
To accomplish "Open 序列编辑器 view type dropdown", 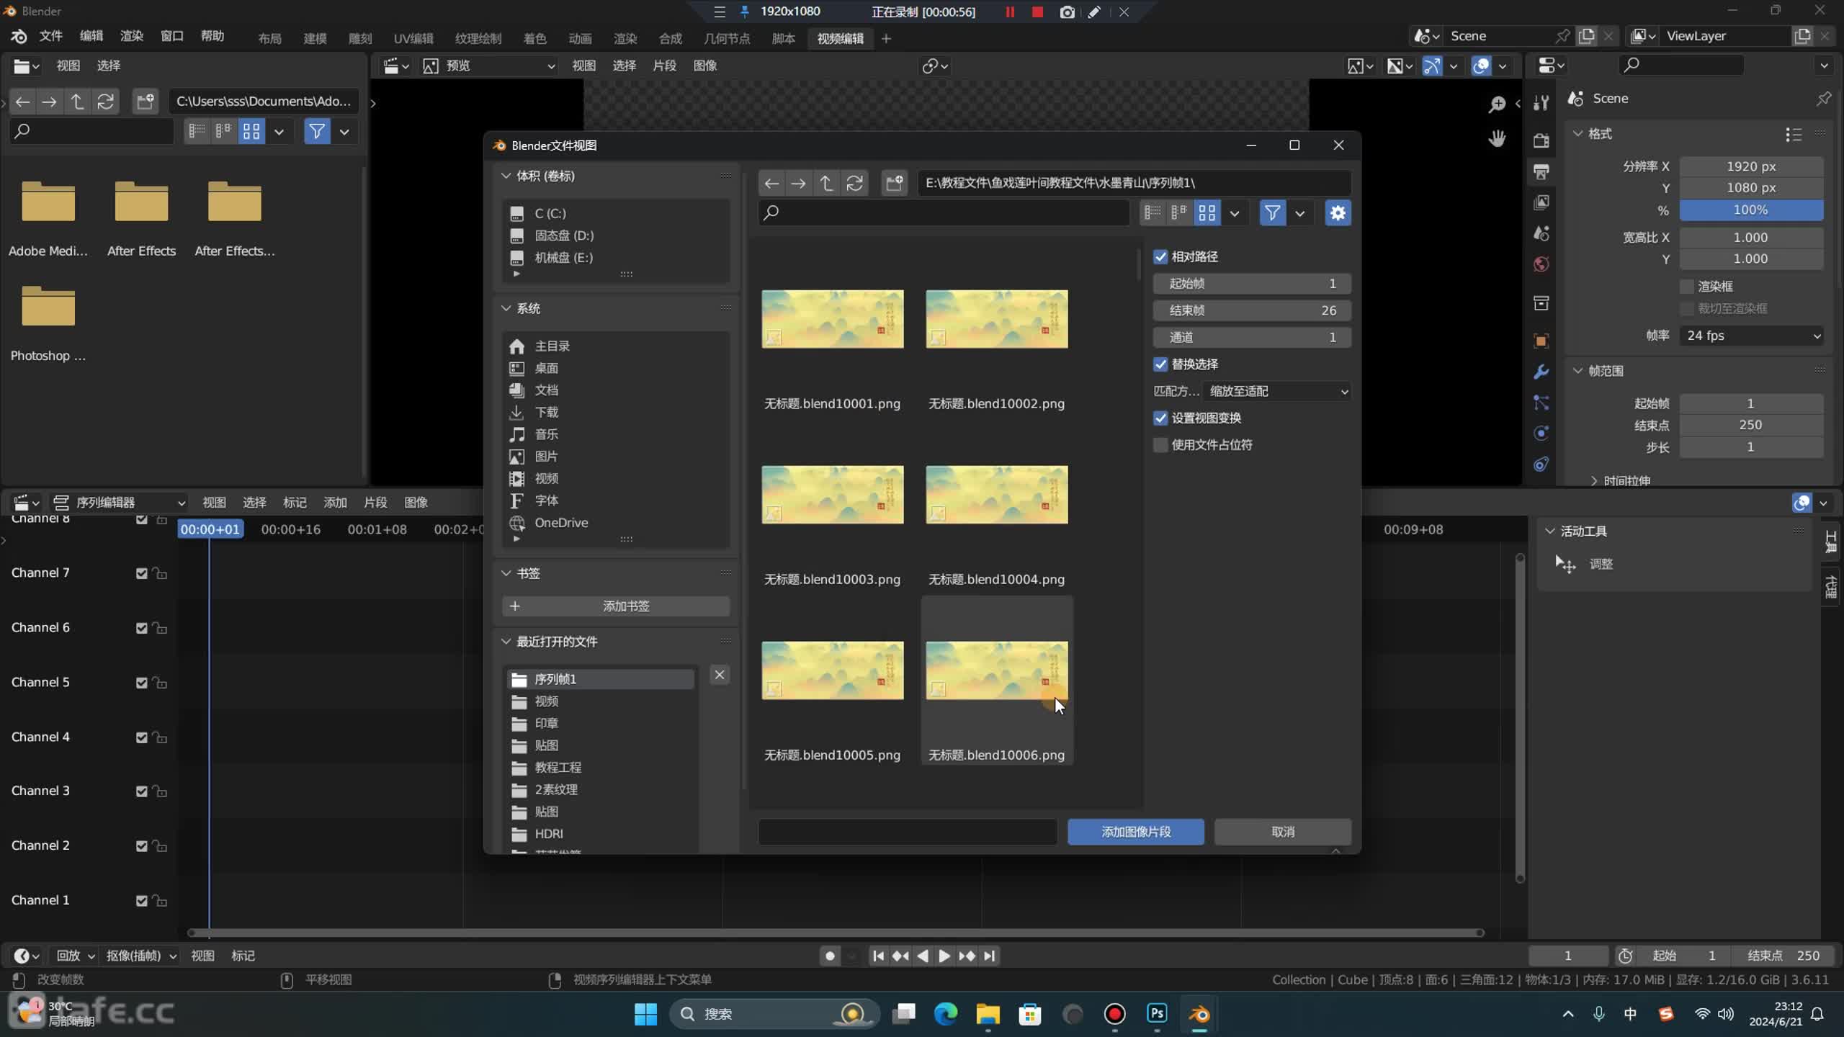I will pos(118,503).
